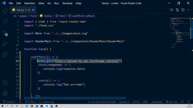Open the Search view in activity bar
Screen dimensions: 193x108
[x=5, y=22]
